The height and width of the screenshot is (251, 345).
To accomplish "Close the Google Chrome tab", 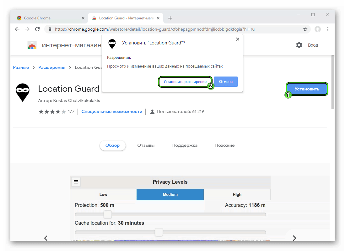I will click(x=83, y=18).
